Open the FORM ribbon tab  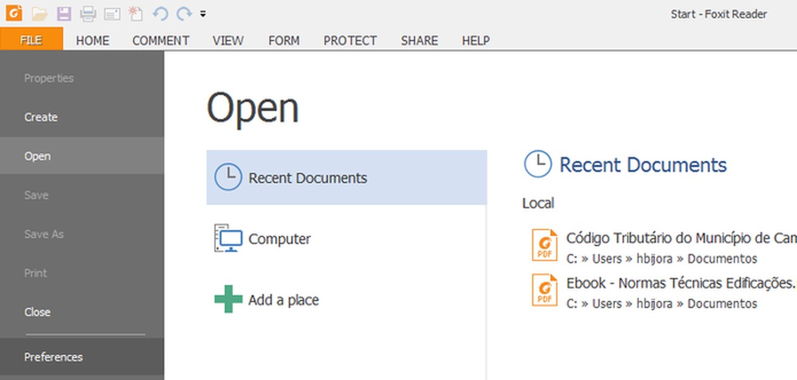coord(284,40)
